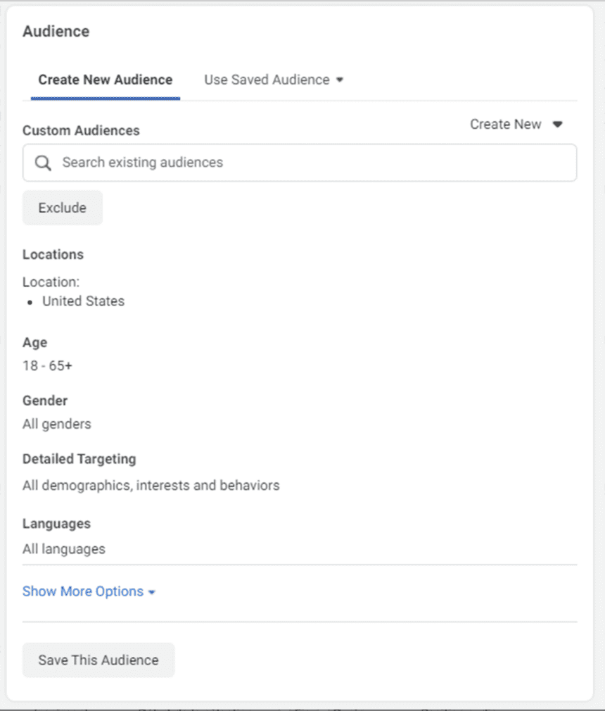Viewport: 605px width, 711px height.
Task: Edit the All languages setting
Action: point(63,549)
